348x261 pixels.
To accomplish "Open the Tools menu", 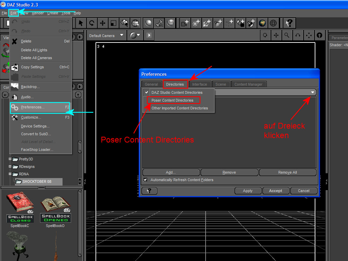I will click(x=66, y=13).
